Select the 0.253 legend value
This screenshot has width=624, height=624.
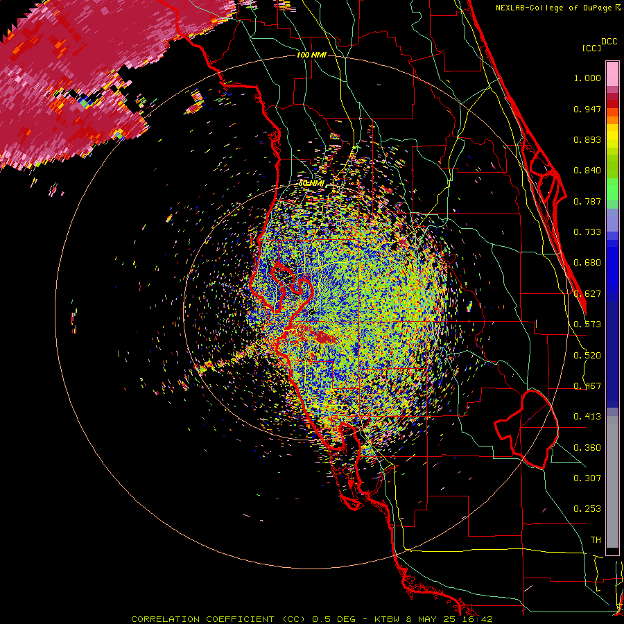pyautogui.click(x=587, y=509)
